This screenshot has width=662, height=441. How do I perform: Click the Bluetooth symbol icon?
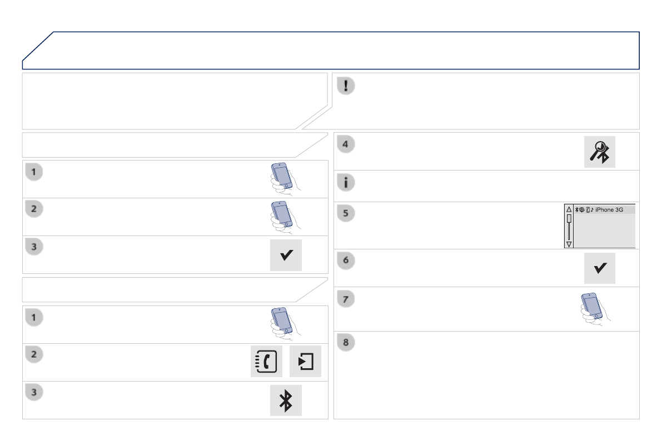point(286,400)
